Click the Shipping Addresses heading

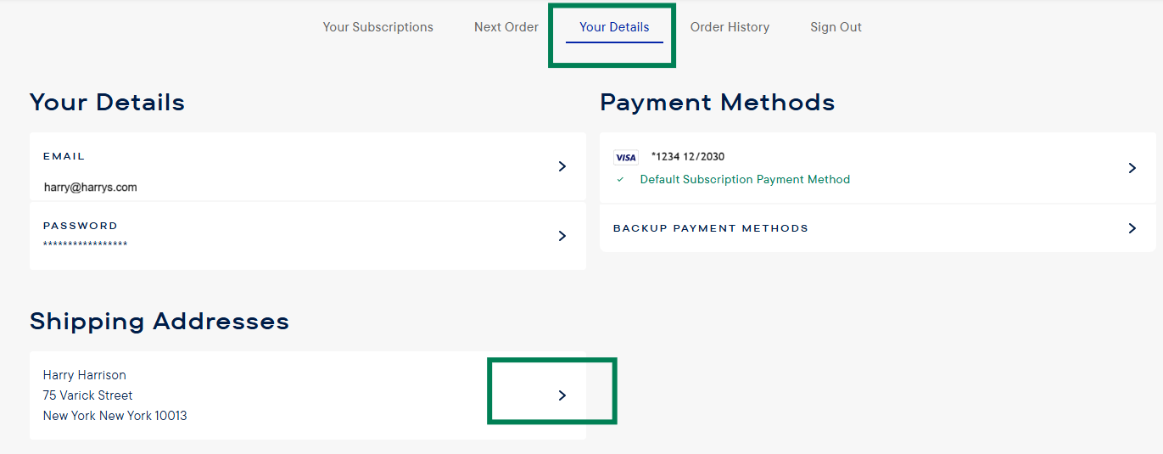coord(159,322)
